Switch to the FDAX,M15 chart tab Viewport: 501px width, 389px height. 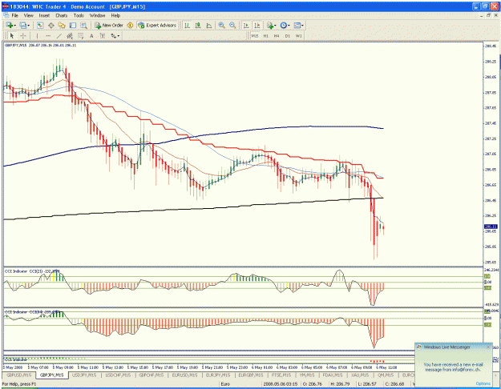point(333,375)
